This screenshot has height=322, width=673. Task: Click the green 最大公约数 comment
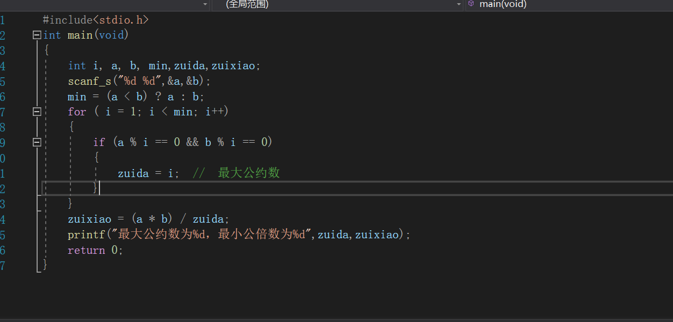249,173
